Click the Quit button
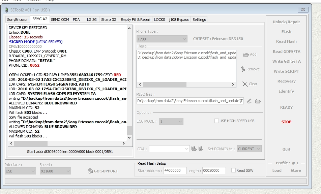Viewport: 321px width, 194px height. 286,149
